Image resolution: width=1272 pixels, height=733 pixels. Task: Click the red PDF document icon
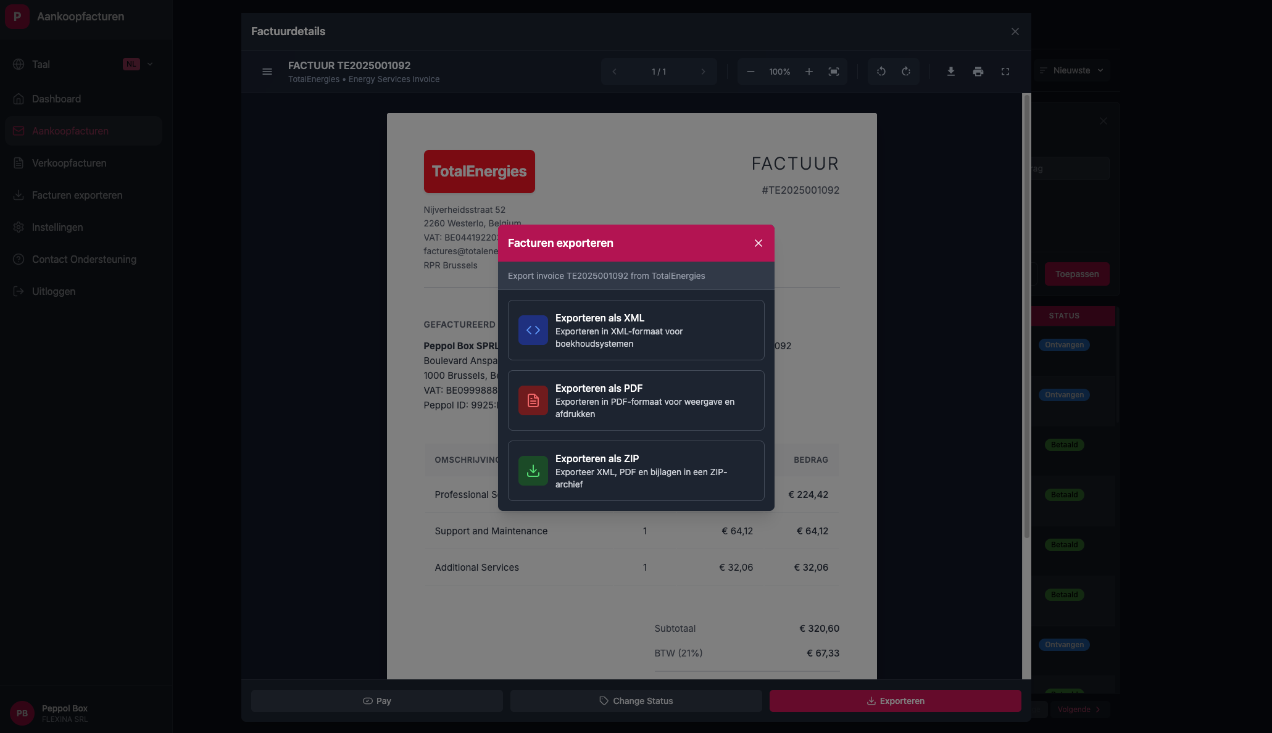(533, 400)
